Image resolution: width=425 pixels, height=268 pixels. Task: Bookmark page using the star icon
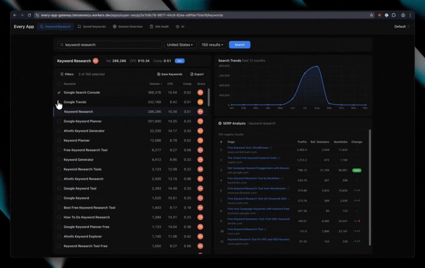(x=371, y=15)
